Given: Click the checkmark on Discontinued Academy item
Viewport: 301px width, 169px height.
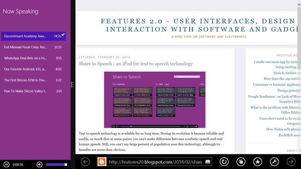Looking at the screenshot, I should [63, 34].
